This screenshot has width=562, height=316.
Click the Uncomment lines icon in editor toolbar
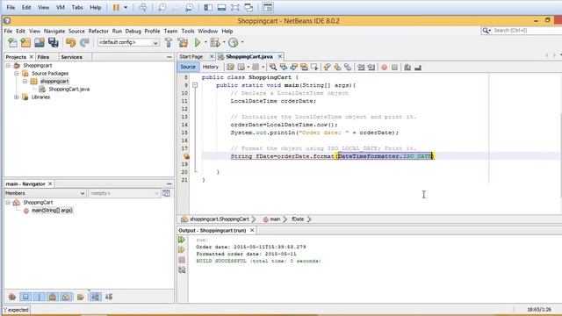[x=418, y=67]
